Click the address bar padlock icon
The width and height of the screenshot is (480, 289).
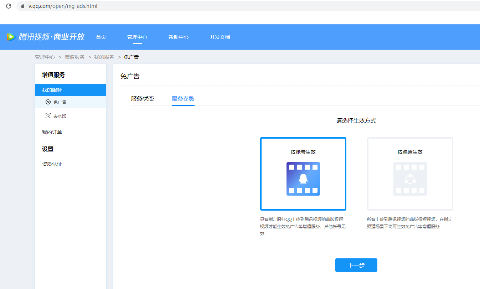(23, 6)
